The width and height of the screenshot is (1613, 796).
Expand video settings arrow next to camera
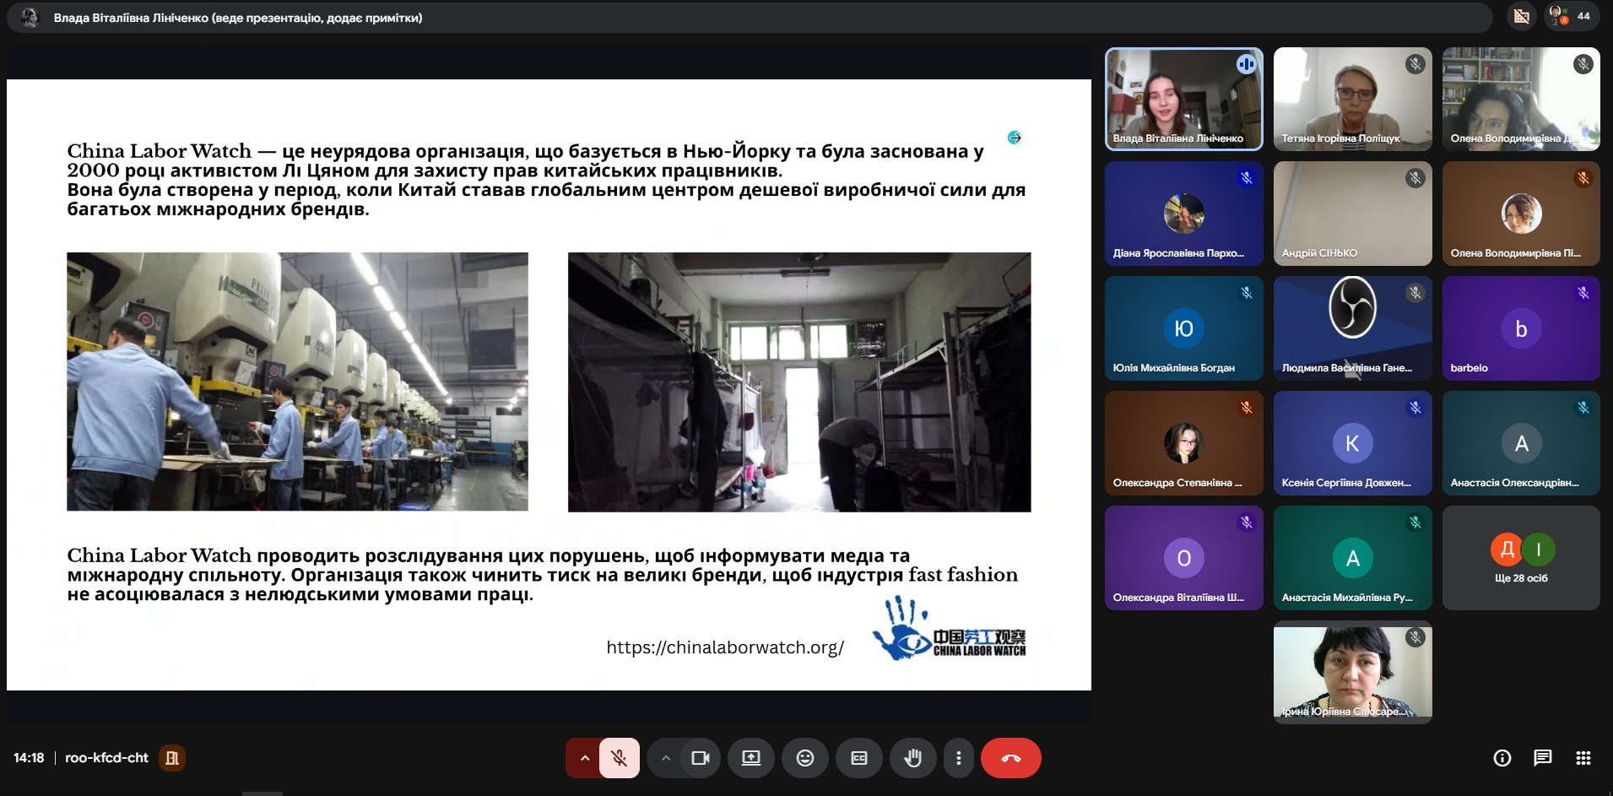click(665, 758)
